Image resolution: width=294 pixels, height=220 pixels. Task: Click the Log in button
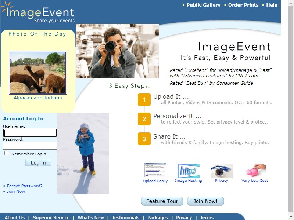[x=38, y=163]
